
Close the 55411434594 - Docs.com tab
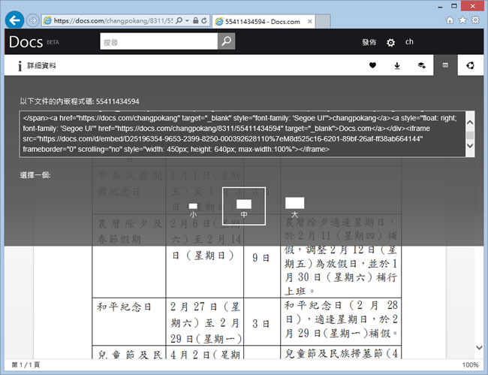[x=309, y=22]
